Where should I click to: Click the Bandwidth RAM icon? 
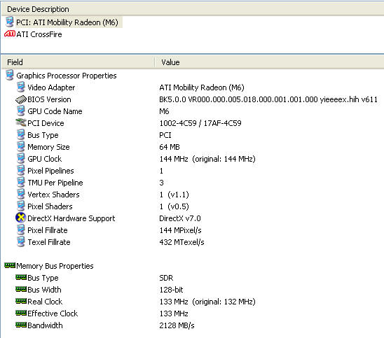21,325
